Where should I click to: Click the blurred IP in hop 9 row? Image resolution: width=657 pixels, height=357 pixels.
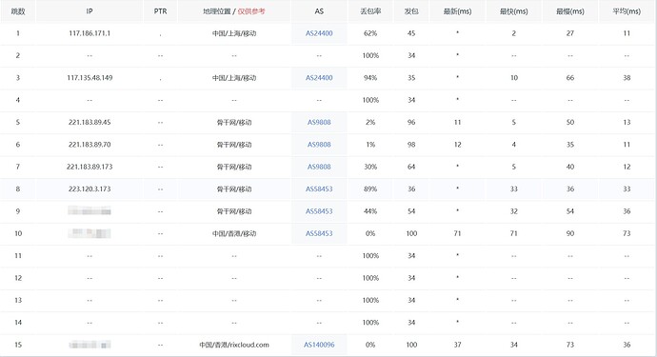click(x=90, y=210)
